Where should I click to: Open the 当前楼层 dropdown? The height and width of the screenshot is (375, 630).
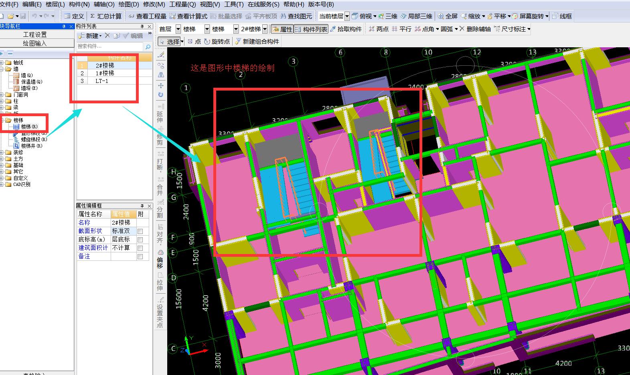[347, 16]
